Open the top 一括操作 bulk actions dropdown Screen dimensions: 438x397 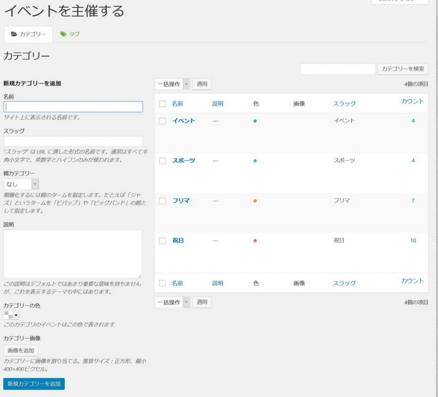(172, 84)
